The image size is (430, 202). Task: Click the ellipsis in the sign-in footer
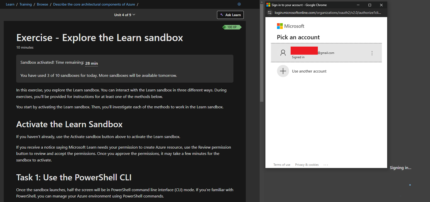click(x=326, y=165)
